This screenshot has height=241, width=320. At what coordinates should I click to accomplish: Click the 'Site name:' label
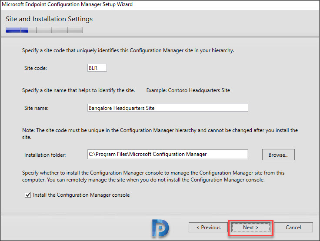pyautogui.click(x=37, y=108)
